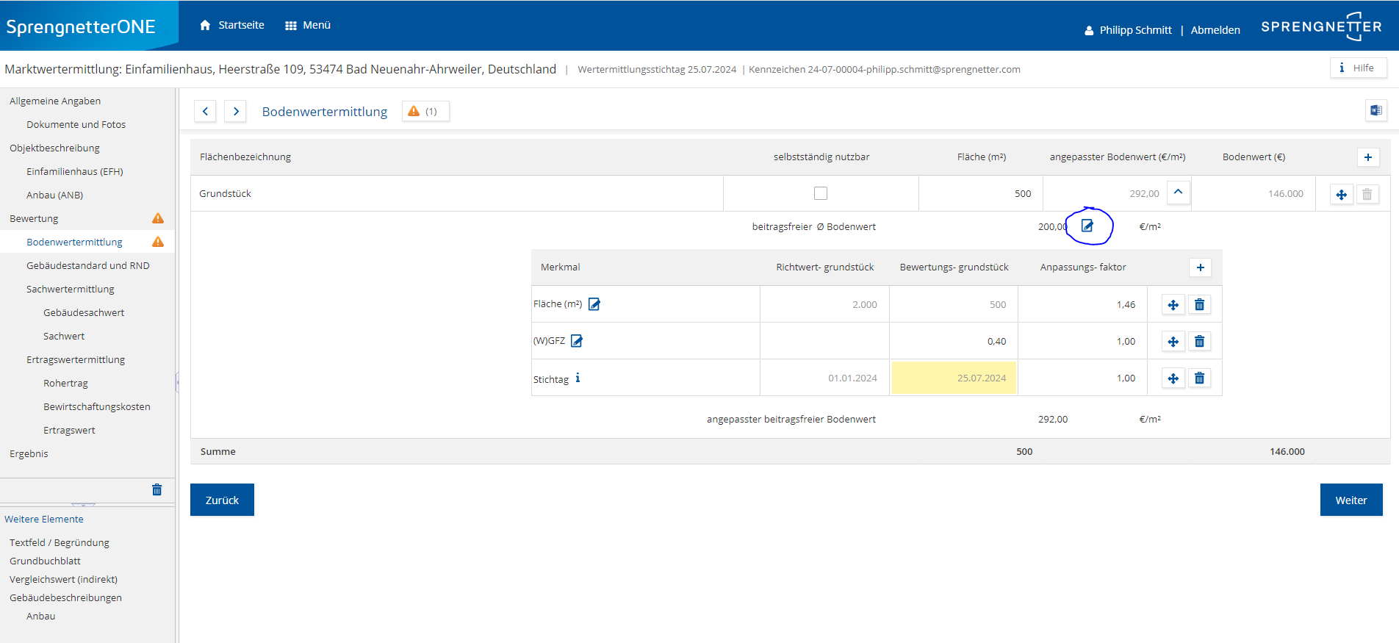Open the warning indicator showing (1)
The height and width of the screenshot is (643, 1399).
tap(425, 111)
